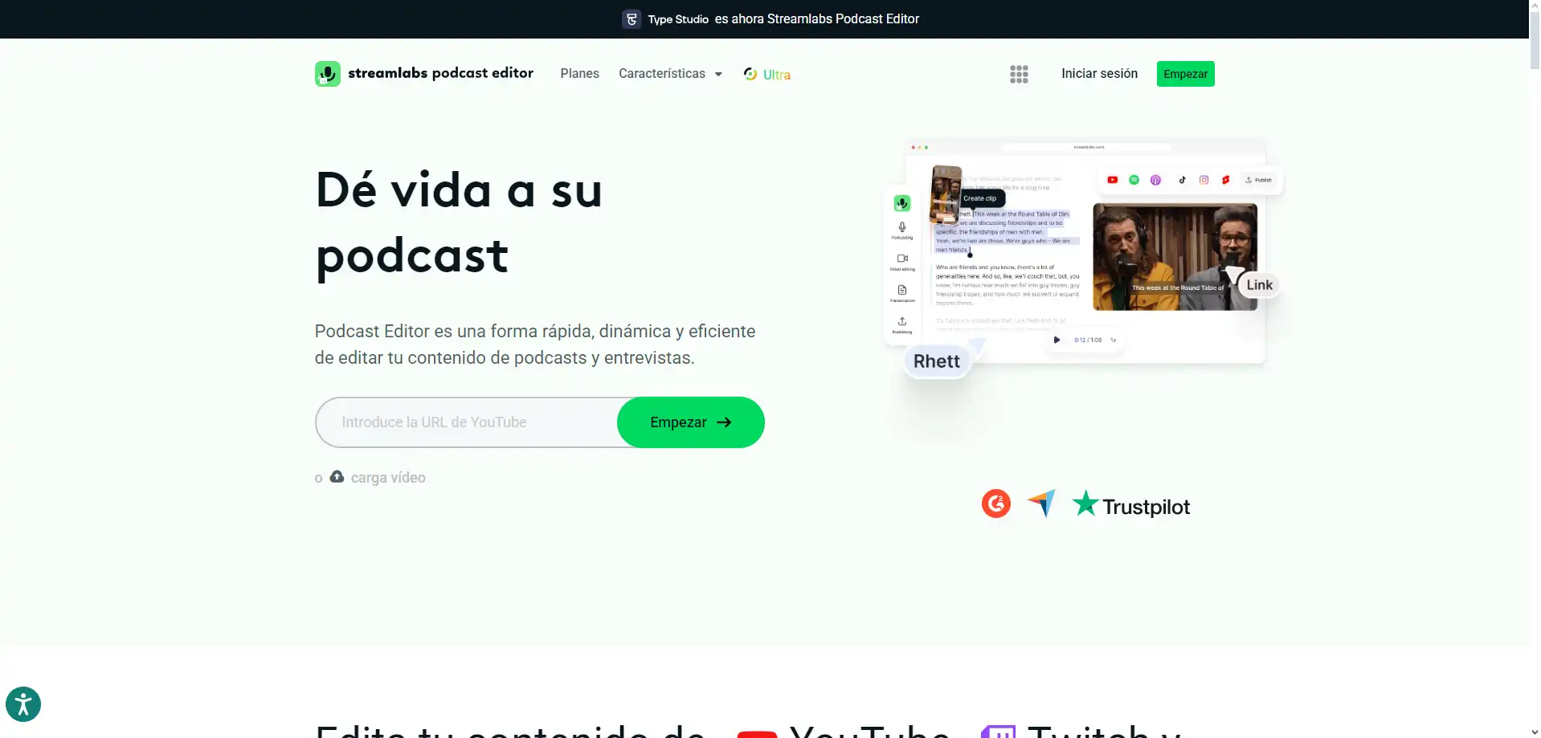Click the cloud upload icon

coord(337,476)
